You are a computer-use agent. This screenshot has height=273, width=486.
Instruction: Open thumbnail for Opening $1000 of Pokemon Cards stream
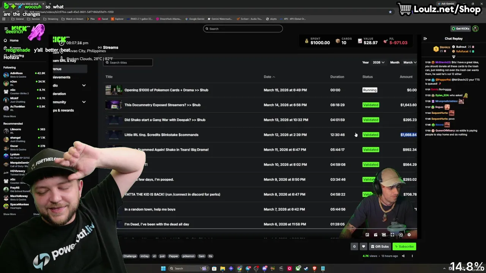[x=114, y=90]
